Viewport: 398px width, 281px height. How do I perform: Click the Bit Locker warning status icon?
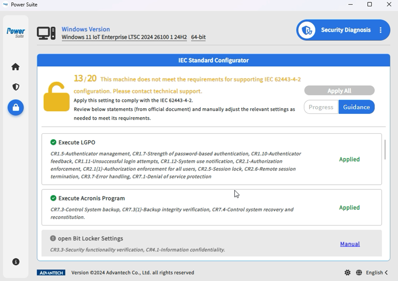click(x=53, y=238)
